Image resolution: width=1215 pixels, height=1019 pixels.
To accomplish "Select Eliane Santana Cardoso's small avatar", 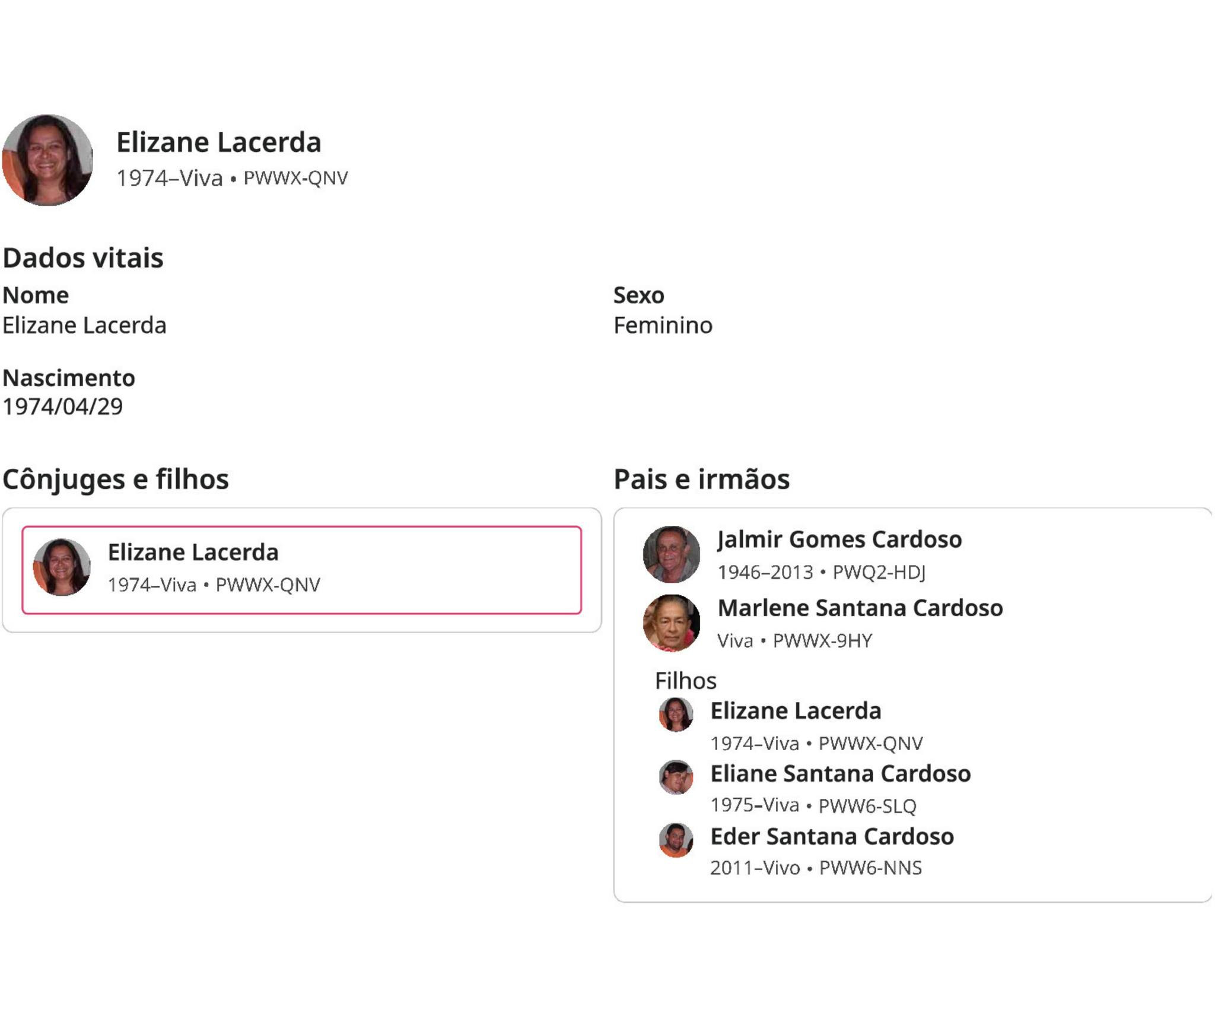I will 676,777.
